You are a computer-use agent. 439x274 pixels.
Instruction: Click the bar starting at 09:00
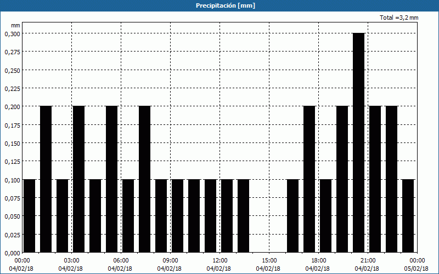[177, 216]
